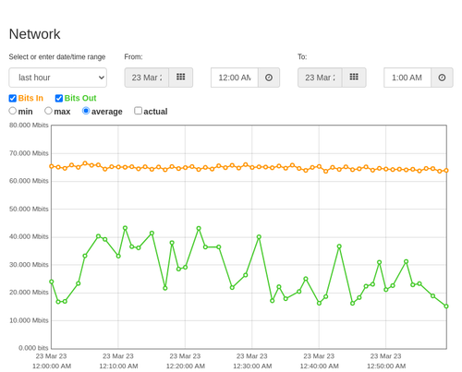Open the From date calendar picker icon
This screenshot has width=462, height=372.
pos(181,78)
